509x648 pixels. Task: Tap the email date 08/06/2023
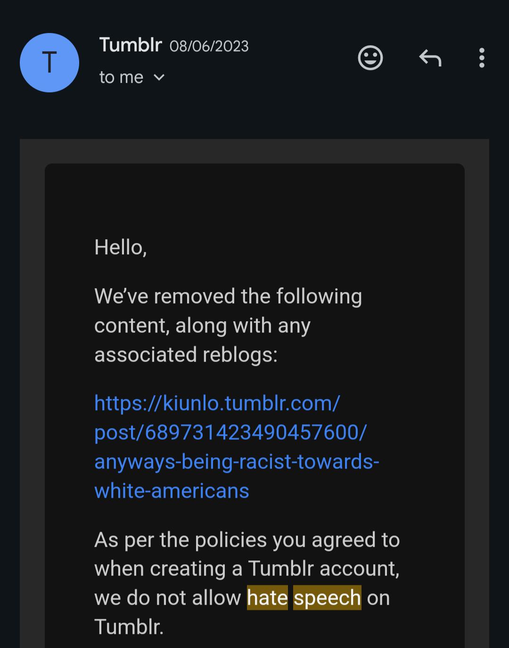pyautogui.click(x=209, y=46)
